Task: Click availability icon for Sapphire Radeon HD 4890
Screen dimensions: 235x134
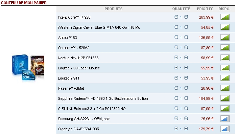Action: click(x=225, y=98)
